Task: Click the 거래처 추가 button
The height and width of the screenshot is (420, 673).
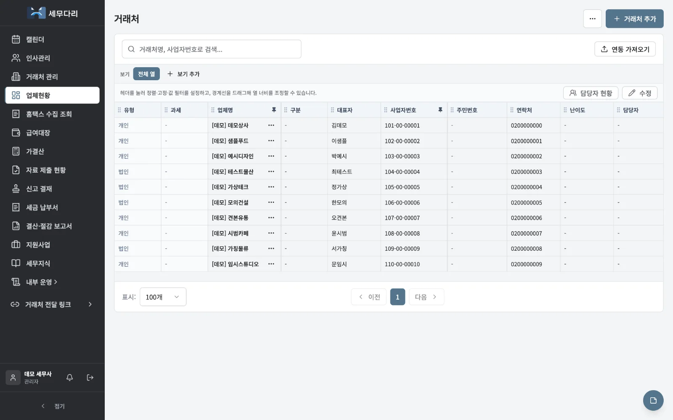Action: coord(634,19)
